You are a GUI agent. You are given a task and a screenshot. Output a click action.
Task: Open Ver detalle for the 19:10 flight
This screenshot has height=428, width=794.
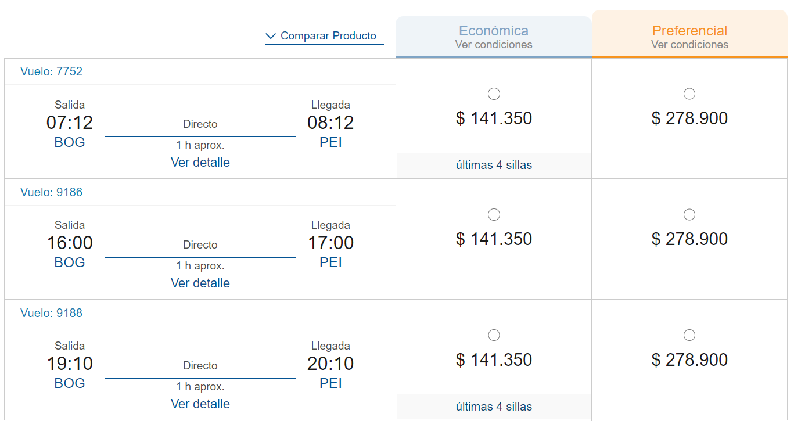(x=200, y=404)
